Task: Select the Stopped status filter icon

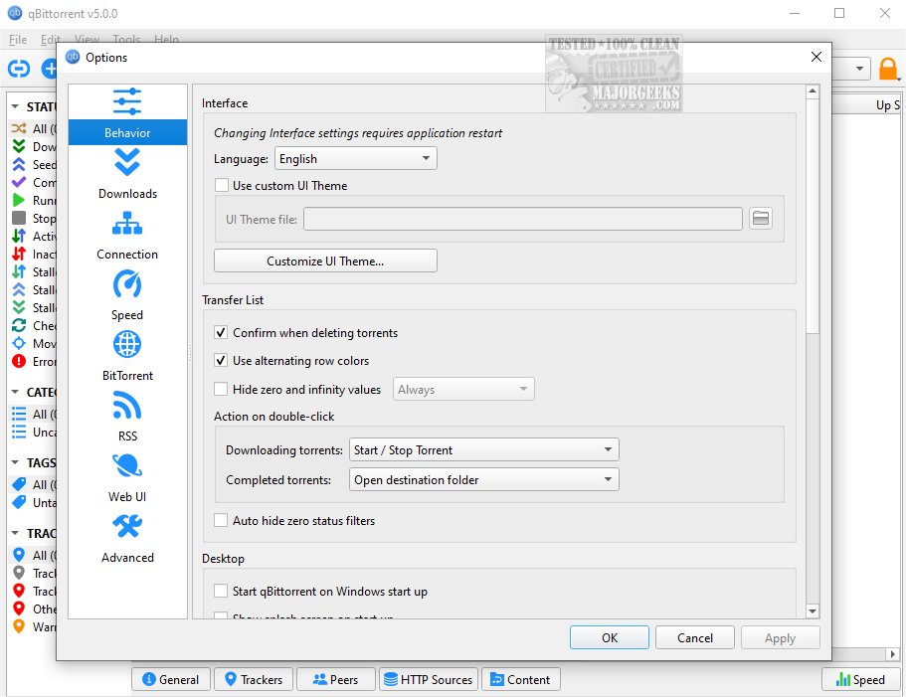Action: (19, 218)
